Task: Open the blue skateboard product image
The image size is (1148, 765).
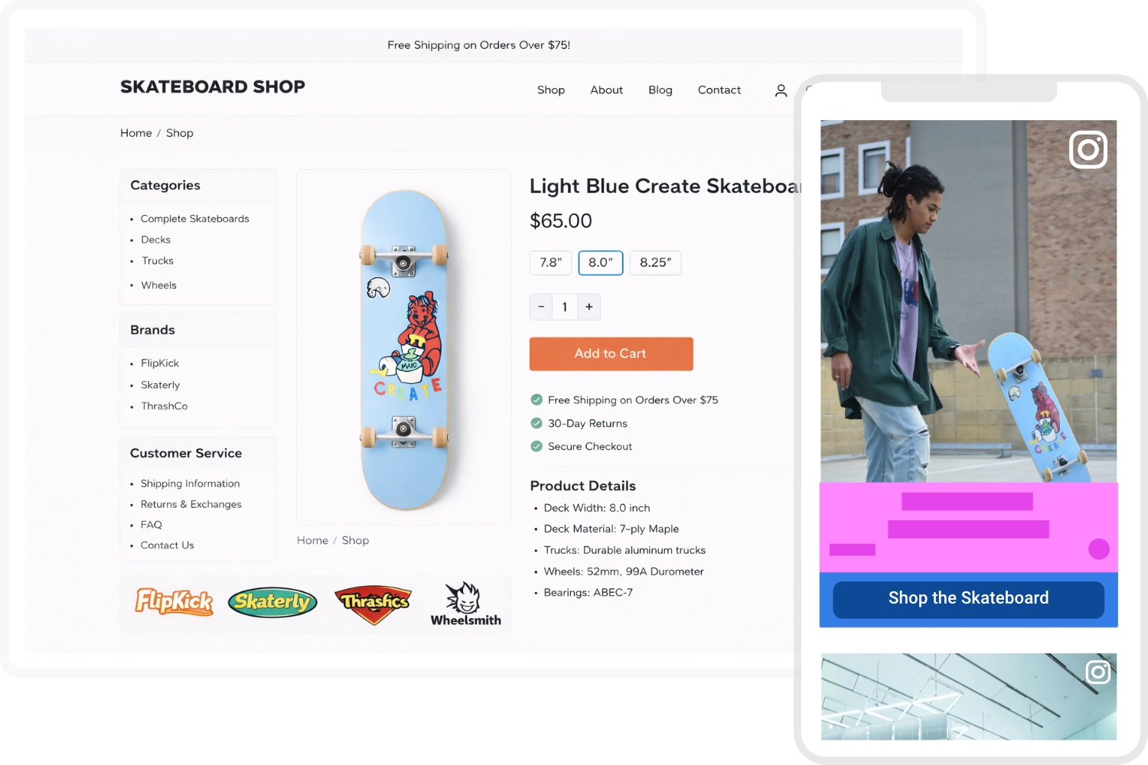Action: coord(404,349)
